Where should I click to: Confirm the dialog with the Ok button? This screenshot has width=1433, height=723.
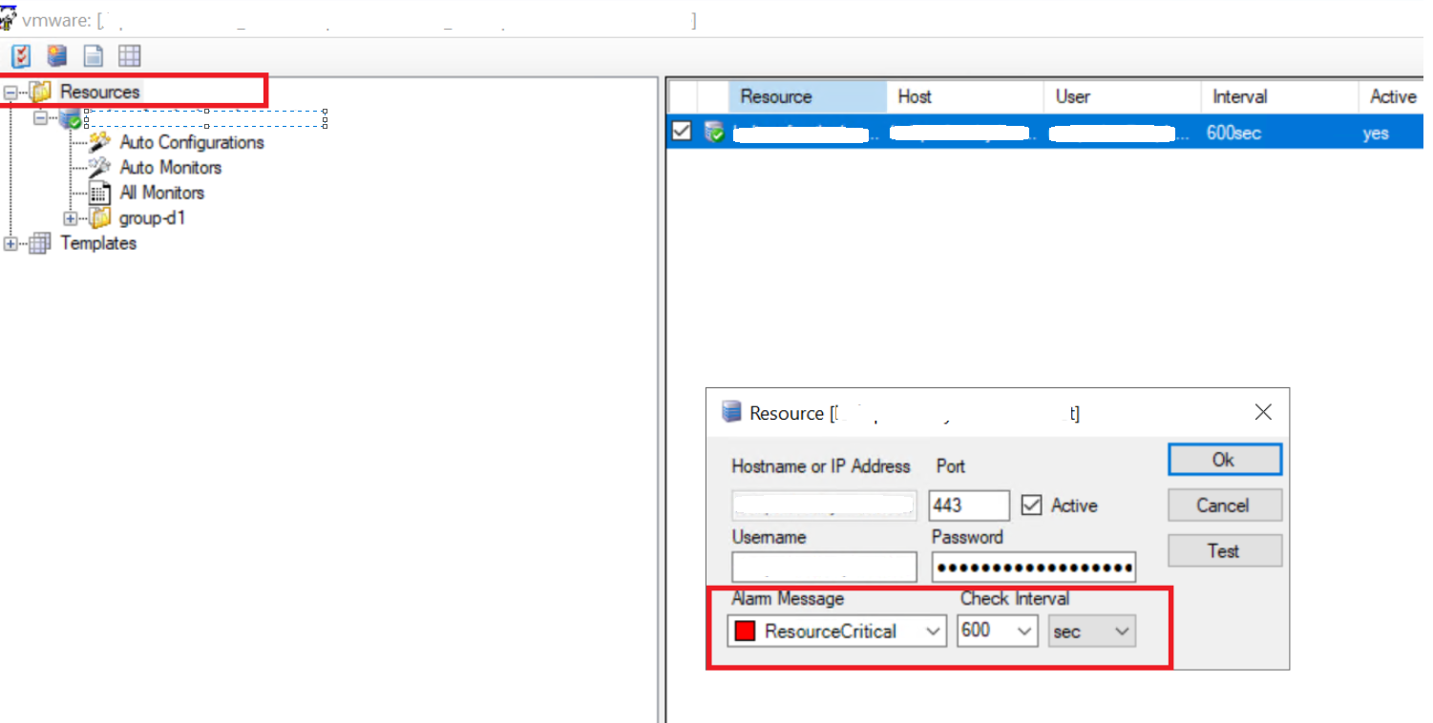(x=1224, y=460)
